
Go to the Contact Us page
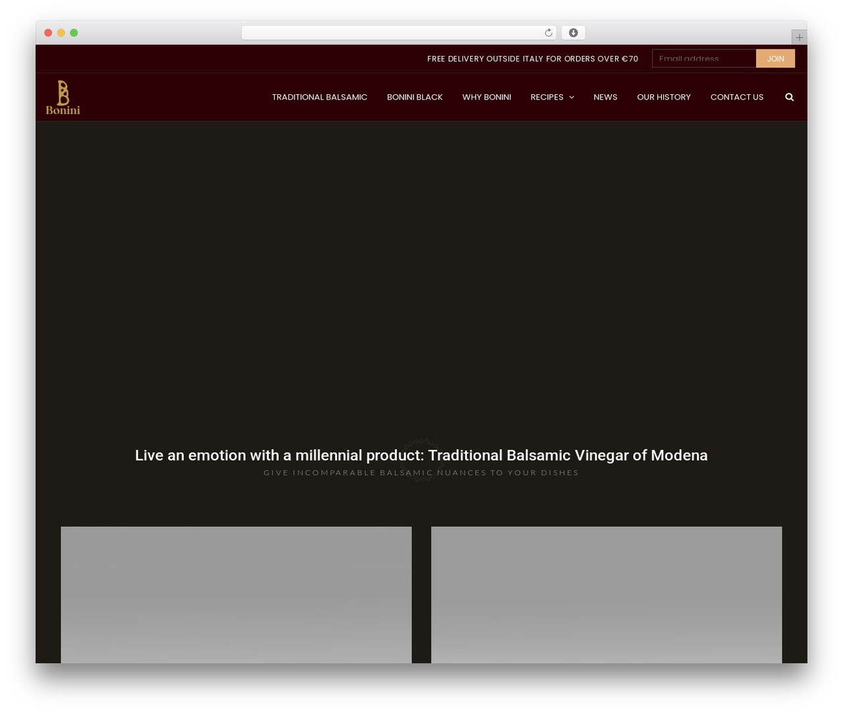736,97
